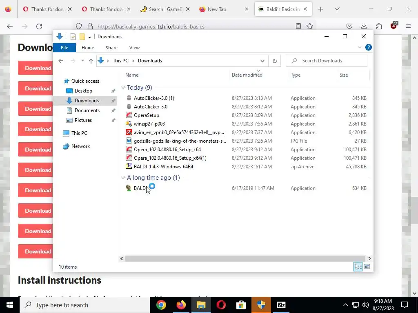
Task: Expand the breadcrumb arrow after This PC
Action: point(133,61)
